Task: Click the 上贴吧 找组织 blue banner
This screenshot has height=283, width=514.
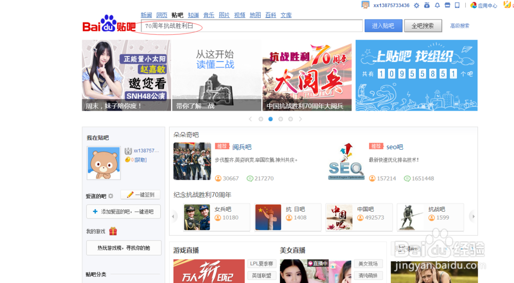Action: pos(416,75)
